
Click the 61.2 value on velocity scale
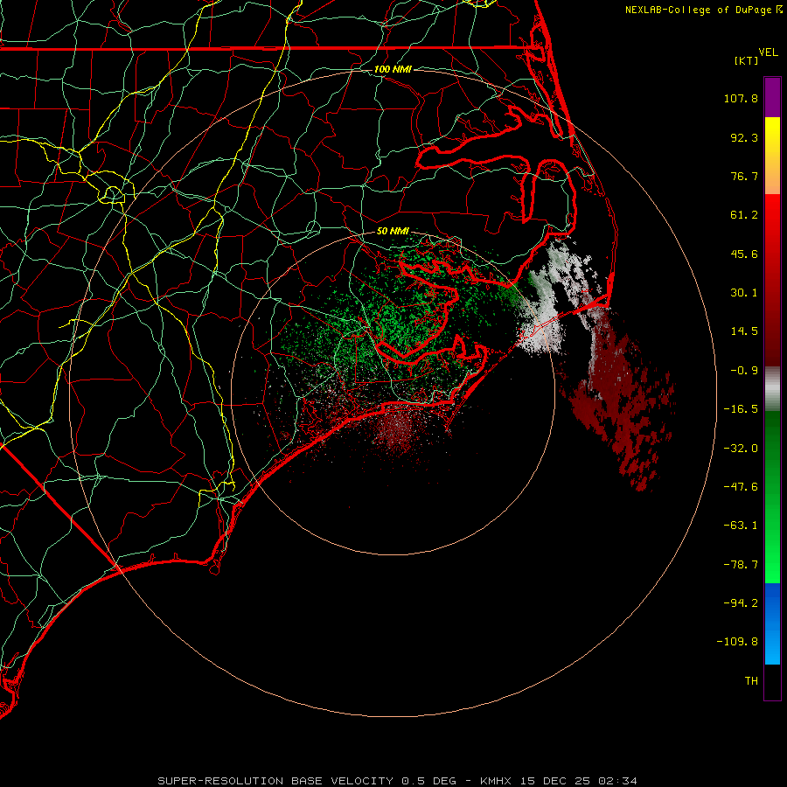pyautogui.click(x=744, y=215)
